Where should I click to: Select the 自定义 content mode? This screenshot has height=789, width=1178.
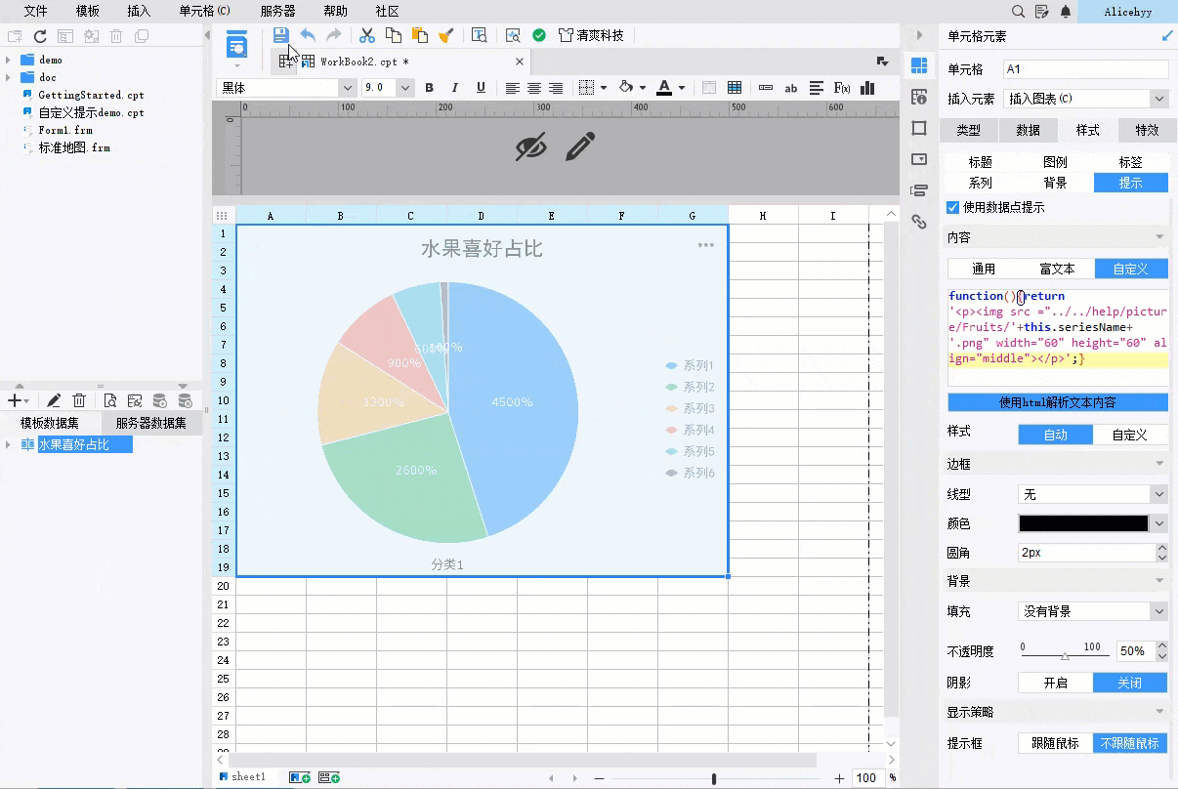[1131, 269]
